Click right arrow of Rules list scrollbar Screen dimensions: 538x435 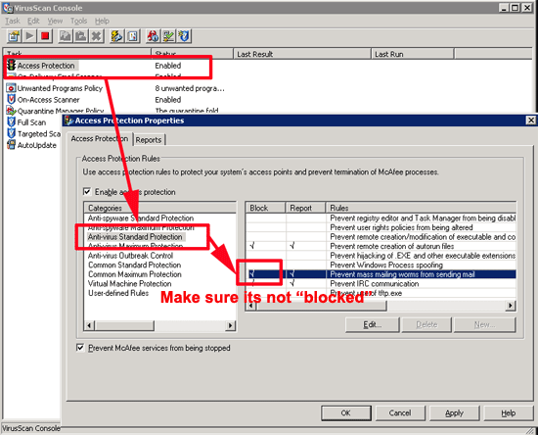[511, 305]
